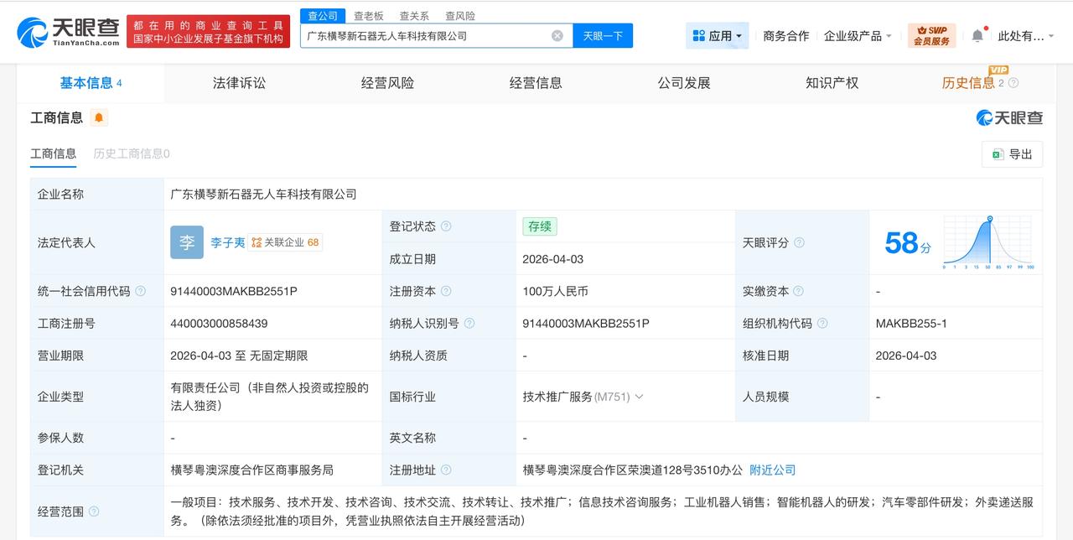Expand the 国标行业 M751 dropdown
1073x540 pixels.
[x=639, y=397]
